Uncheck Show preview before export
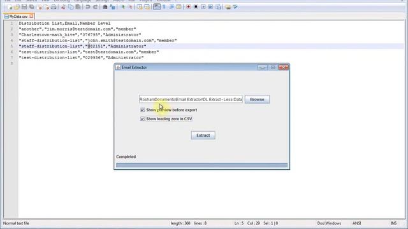408x229 pixels. (x=142, y=110)
